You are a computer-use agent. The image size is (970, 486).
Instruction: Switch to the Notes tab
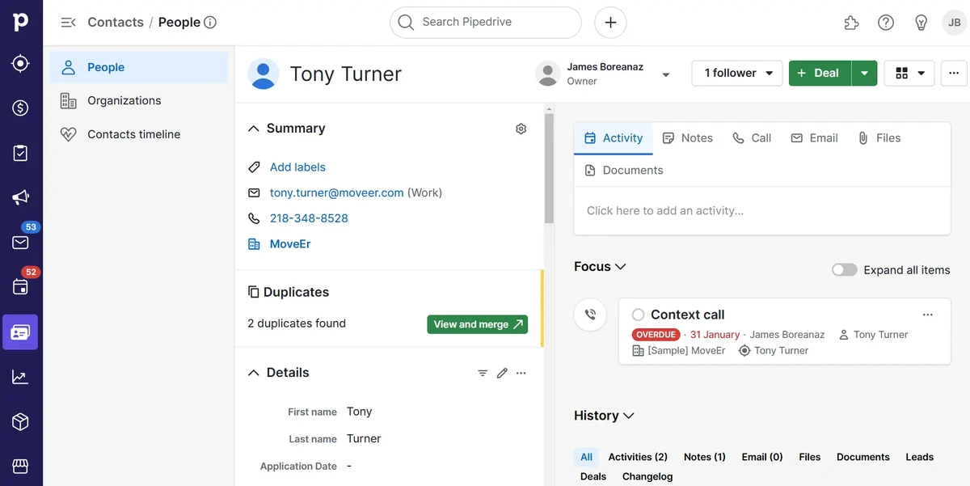(x=688, y=138)
